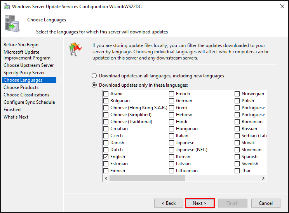Screen dimensions: 289x213
Task: Enable the Hebrew checkbox
Action: point(171,115)
